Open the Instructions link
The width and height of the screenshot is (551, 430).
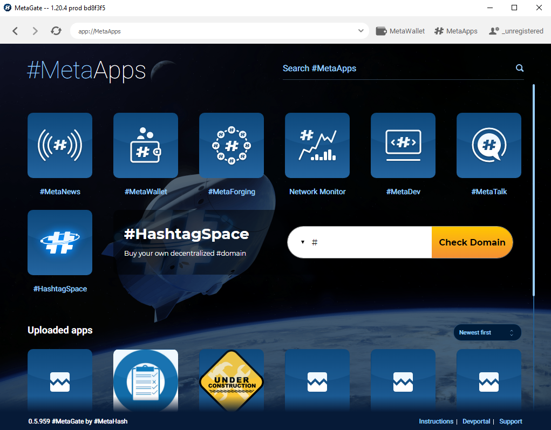[436, 421]
